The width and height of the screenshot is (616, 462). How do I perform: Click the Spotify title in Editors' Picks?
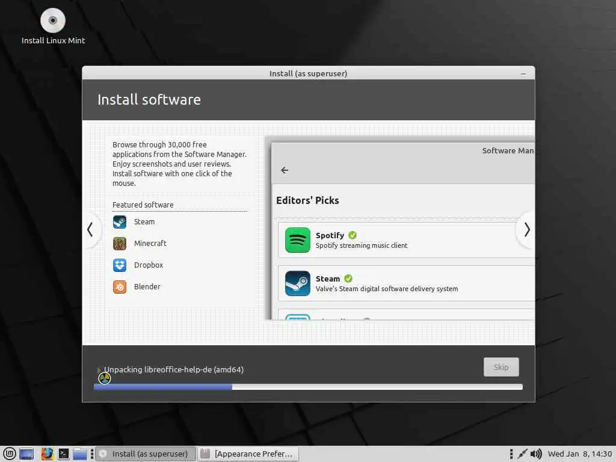(330, 235)
